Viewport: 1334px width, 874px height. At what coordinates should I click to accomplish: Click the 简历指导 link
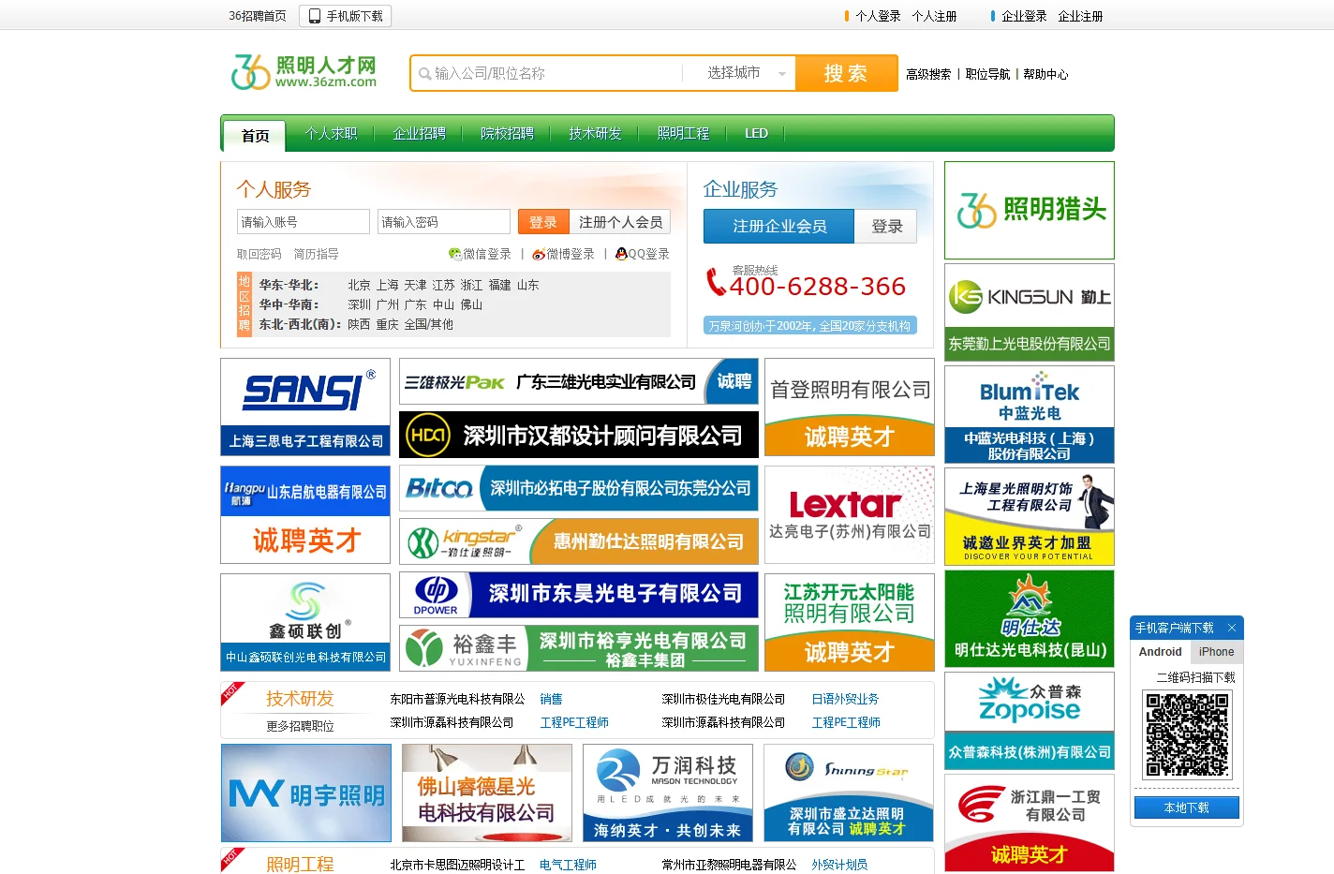[x=317, y=254]
